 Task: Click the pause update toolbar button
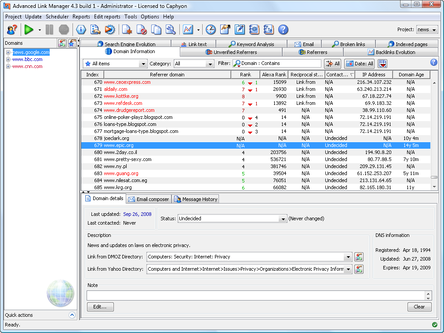click(x=49, y=29)
